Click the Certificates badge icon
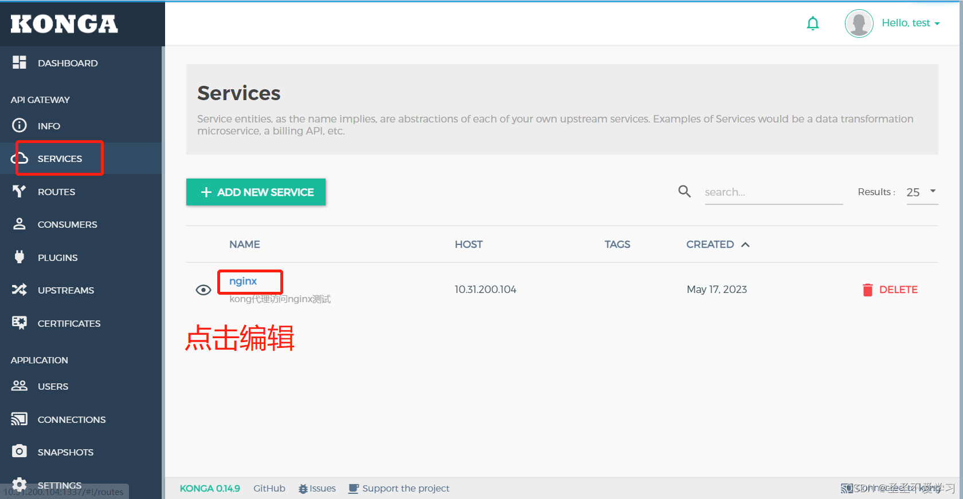Viewport: 963px width, 499px height. tap(19, 323)
